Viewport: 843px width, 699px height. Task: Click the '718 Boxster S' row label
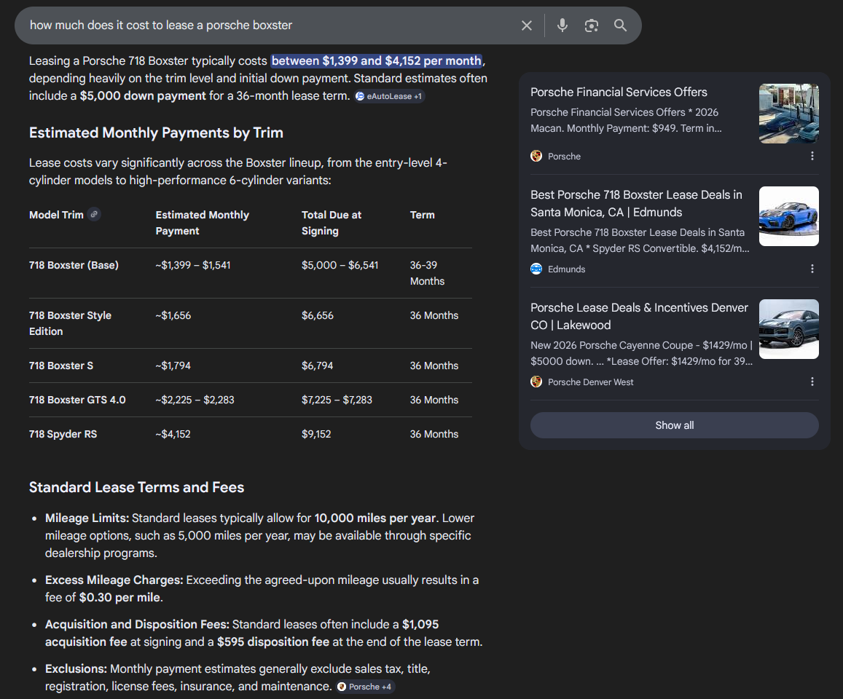click(60, 366)
